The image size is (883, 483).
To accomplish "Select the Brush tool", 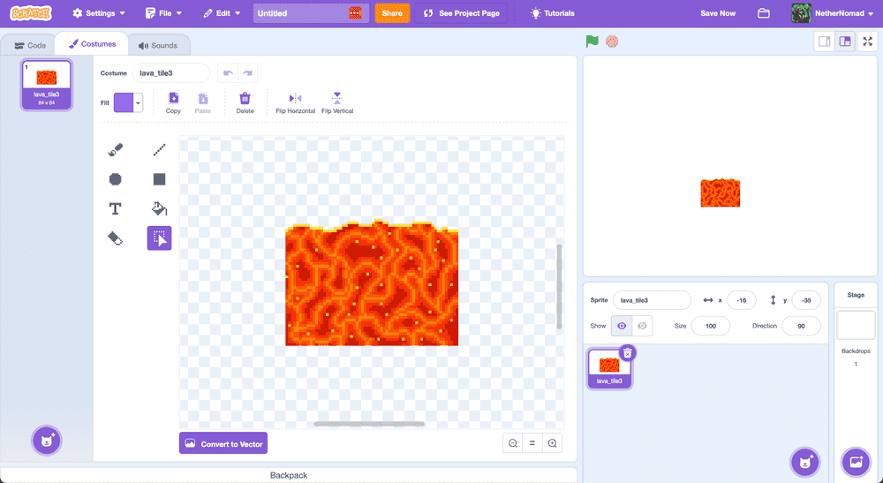I will (115, 151).
